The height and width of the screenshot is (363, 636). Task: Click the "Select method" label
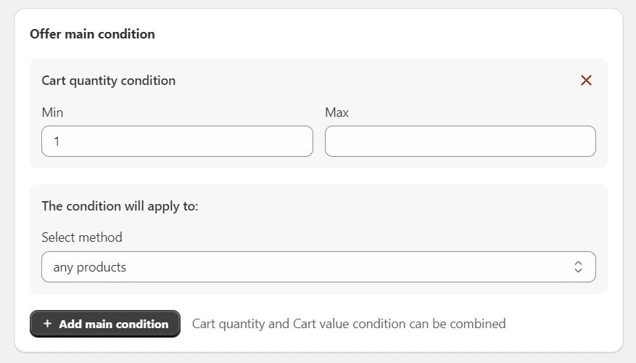[82, 237]
